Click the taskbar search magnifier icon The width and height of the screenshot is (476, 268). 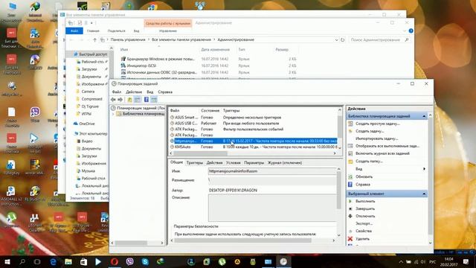click(22, 261)
